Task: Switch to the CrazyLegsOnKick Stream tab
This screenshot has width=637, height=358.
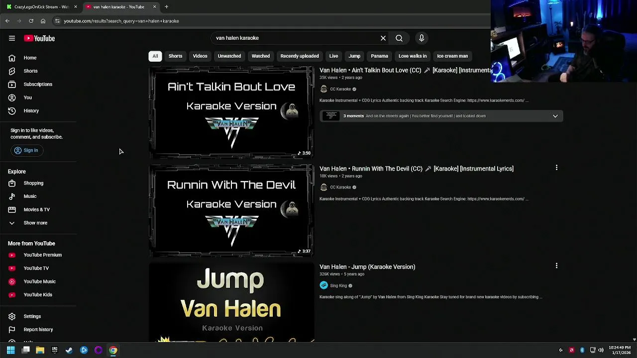Action: tap(41, 7)
